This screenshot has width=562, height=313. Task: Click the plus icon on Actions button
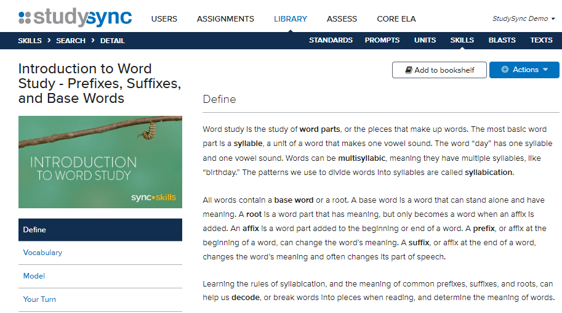point(505,70)
